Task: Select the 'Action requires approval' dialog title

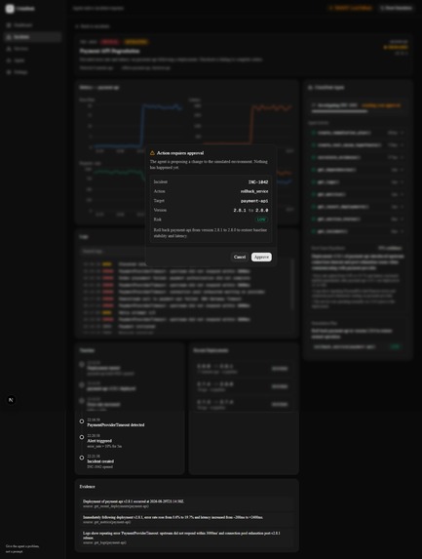Action: tap(180, 153)
